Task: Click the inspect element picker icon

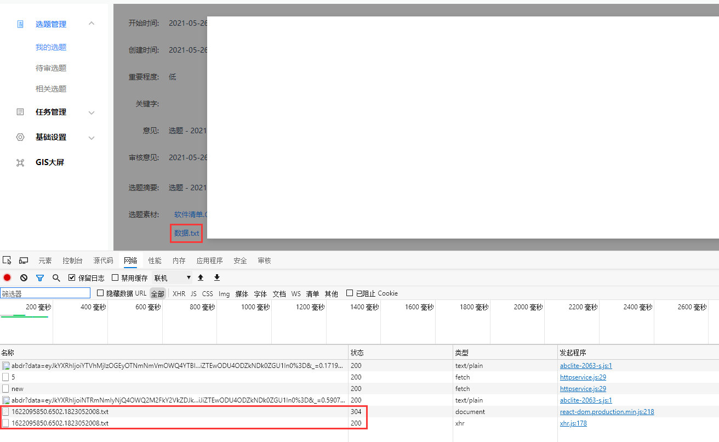Action: (7, 260)
